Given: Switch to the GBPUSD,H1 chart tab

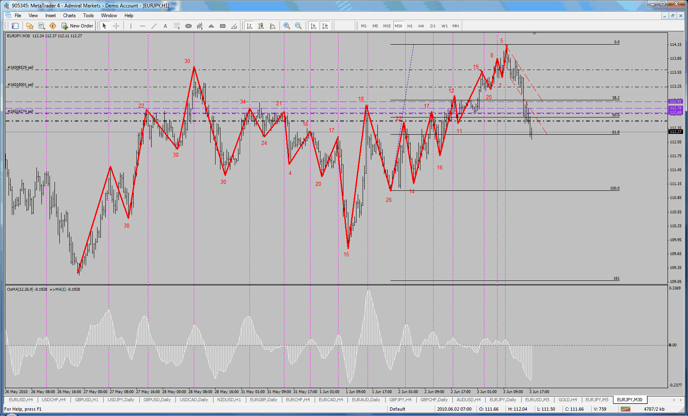Looking at the screenshot, I should click(x=86, y=400).
